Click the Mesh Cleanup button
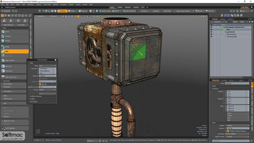The width and height of the screenshot is (254, 143). 8,25
